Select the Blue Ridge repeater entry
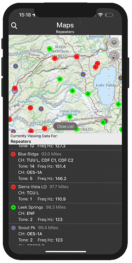Viewport: 132px width, 263px height. [65, 166]
